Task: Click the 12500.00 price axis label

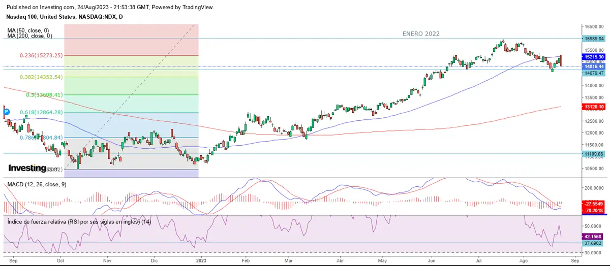Action: point(594,121)
